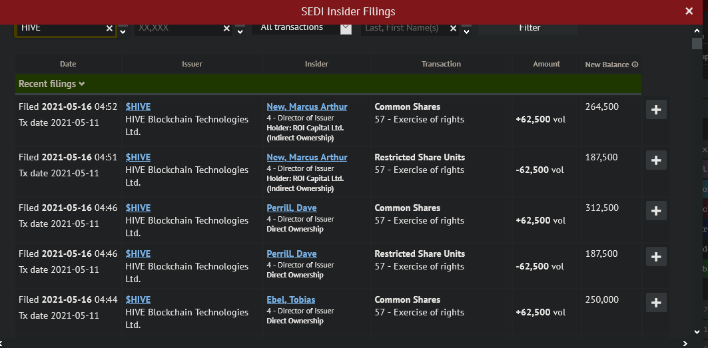Expand Dave Perrill Common Shares filing details

coord(656,211)
